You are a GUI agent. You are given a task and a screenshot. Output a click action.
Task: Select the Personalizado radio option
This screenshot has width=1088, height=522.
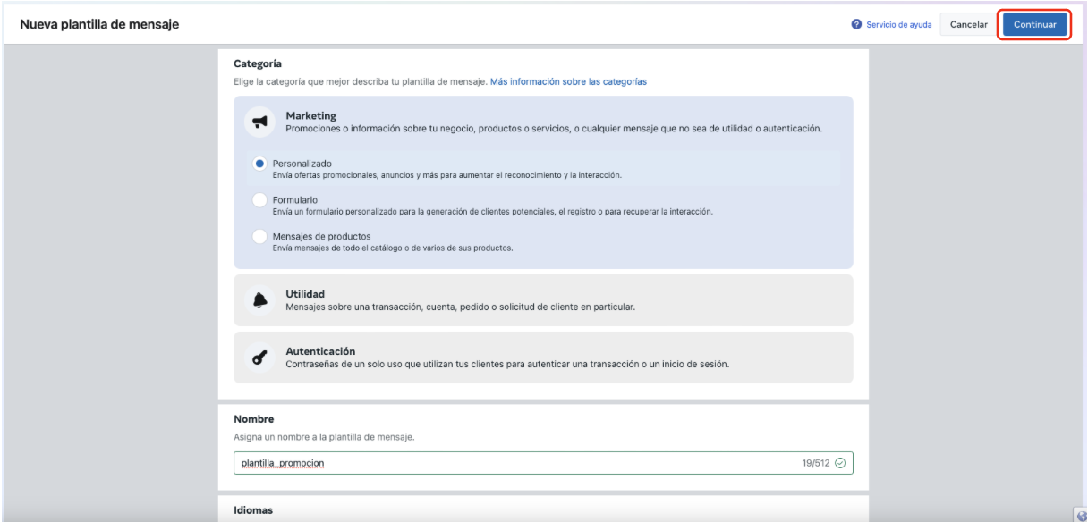tap(259, 164)
